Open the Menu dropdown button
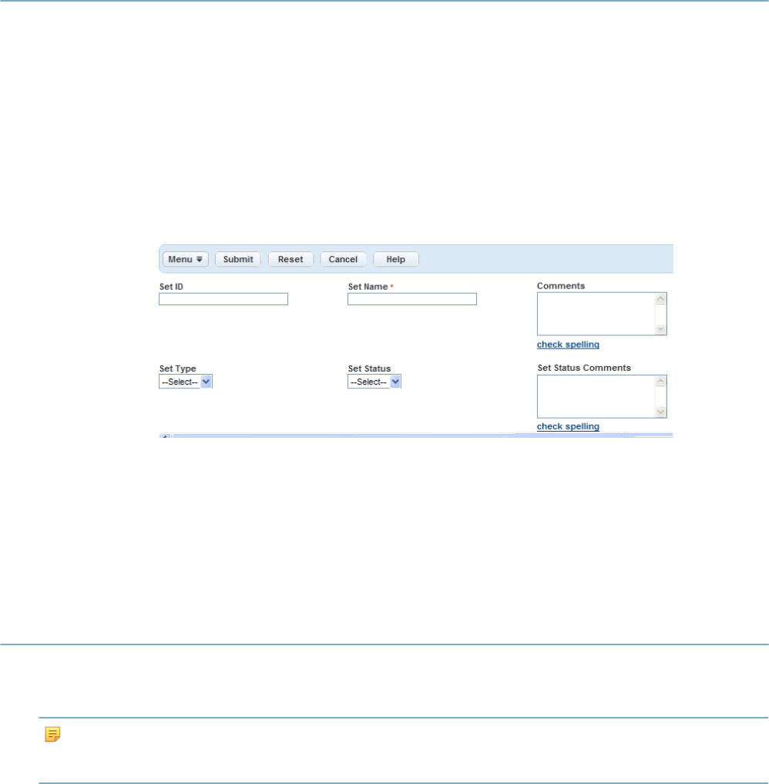The image size is (769, 784). click(186, 259)
